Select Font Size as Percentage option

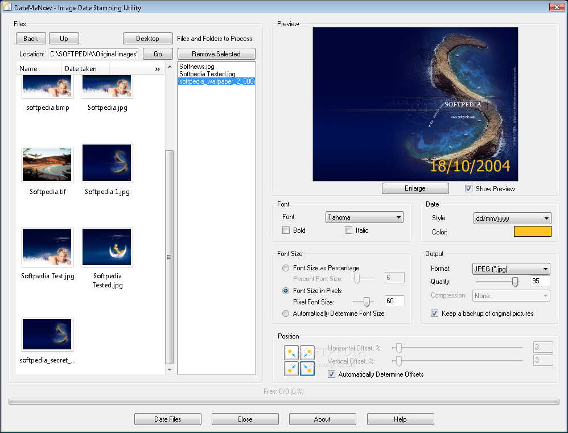(x=286, y=268)
